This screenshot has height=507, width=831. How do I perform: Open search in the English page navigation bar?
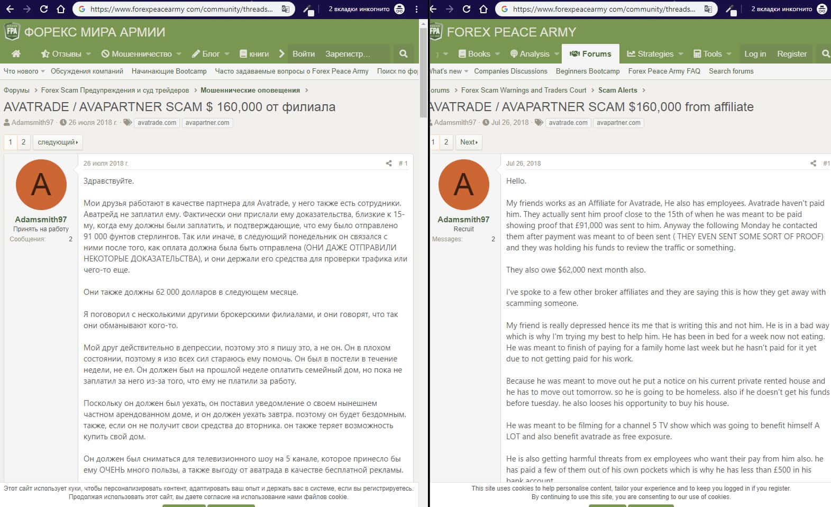(x=826, y=54)
